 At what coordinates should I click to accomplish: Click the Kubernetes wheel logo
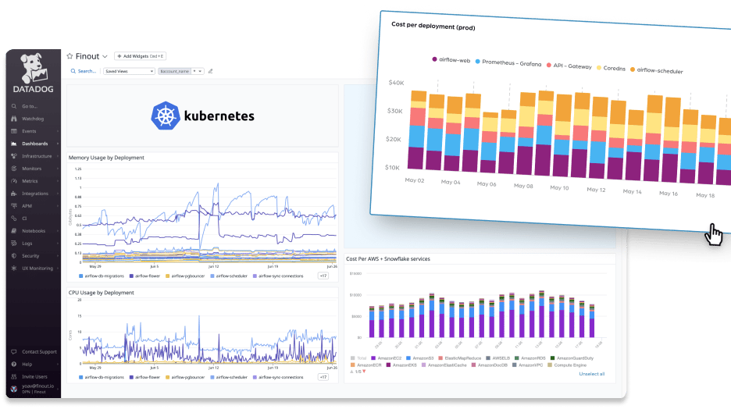point(166,116)
